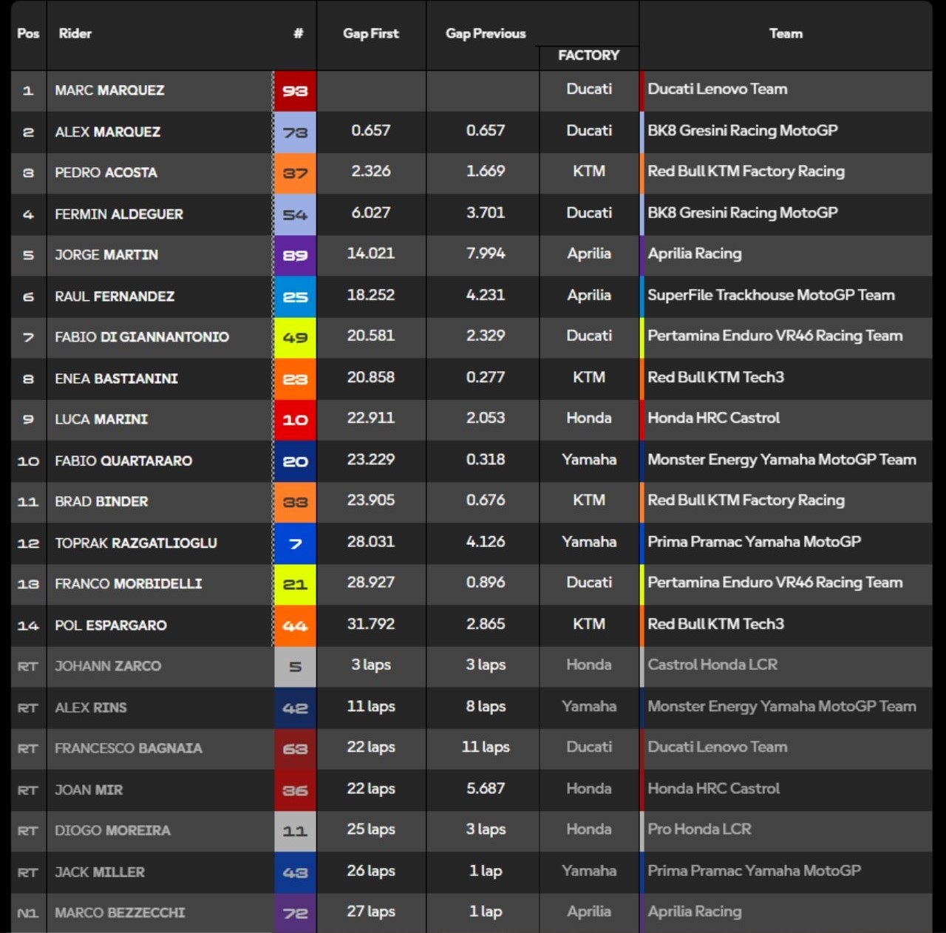Select retired rider JACK MILLER
The image size is (946, 933).
coord(100,872)
